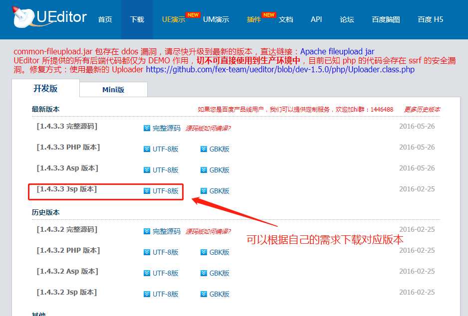Download 1.4.3.2 PHP UTF-8版 text link
This screenshot has width=468, height=316.
165,252
